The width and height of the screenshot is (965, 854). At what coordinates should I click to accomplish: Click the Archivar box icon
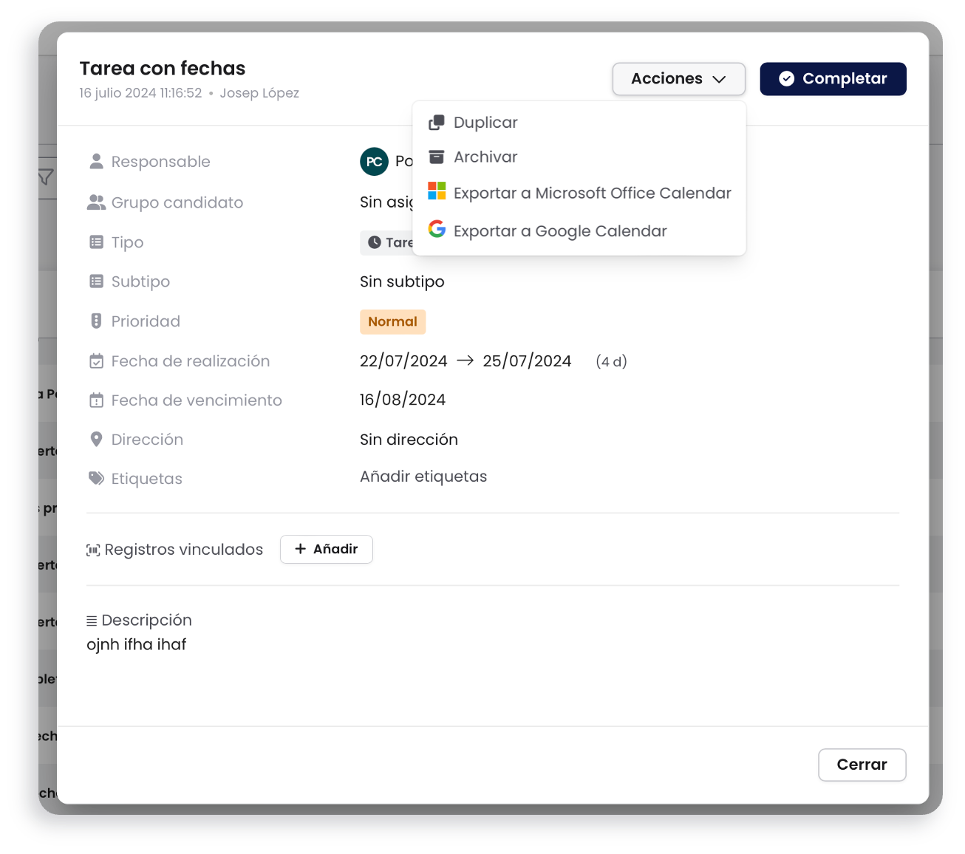437,157
